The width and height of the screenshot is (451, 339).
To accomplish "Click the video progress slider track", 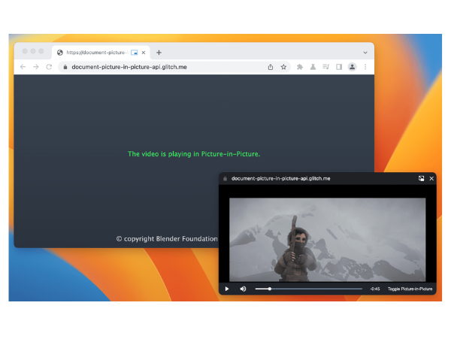I will (308, 289).
